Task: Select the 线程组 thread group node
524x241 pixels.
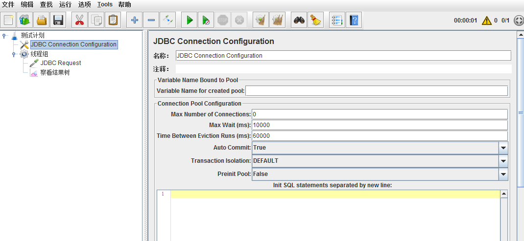Action: click(x=39, y=54)
